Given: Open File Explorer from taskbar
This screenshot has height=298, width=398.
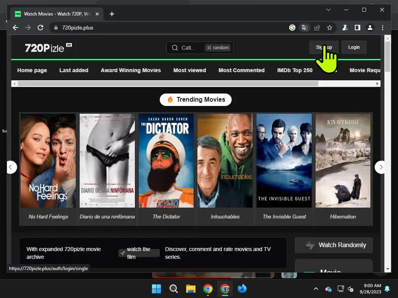Looking at the screenshot, I should point(190,289).
